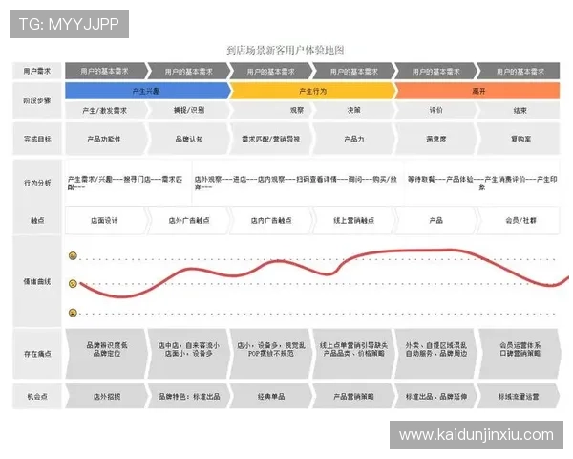Click behavior text starting 产生需求/兴趣
This screenshot has width=573, height=459.
pos(125,183)
